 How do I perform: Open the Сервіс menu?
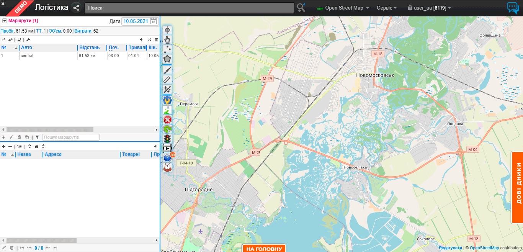[x=386, y=8]
